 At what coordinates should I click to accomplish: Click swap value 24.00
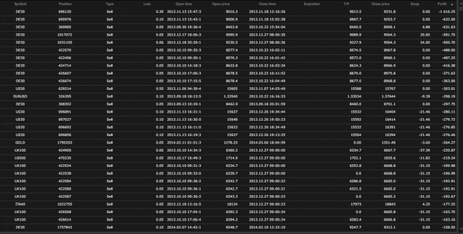click(425, 42)
